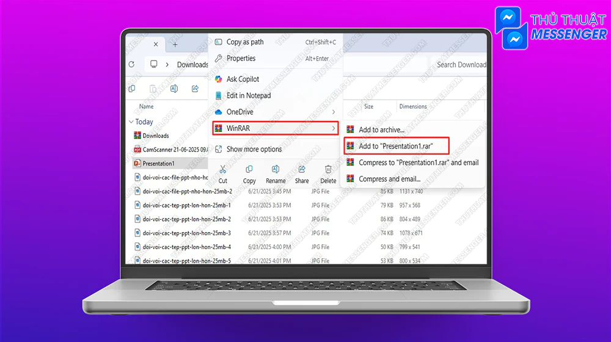Click Show more options
The image size is (611, 342).
[x=276, y=149]
